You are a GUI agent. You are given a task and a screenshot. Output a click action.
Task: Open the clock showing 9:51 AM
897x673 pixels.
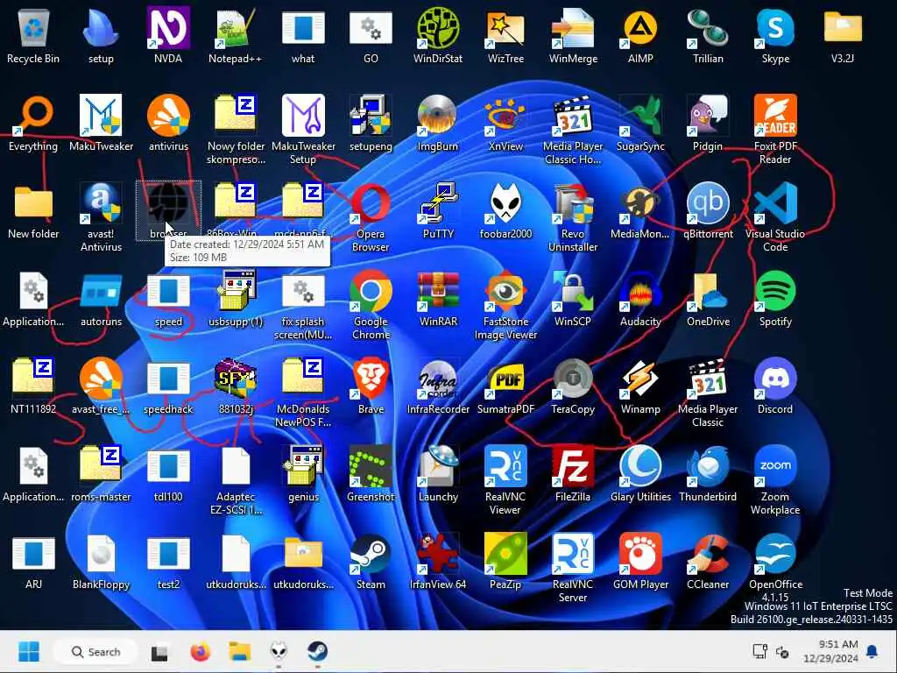point(830,651)
